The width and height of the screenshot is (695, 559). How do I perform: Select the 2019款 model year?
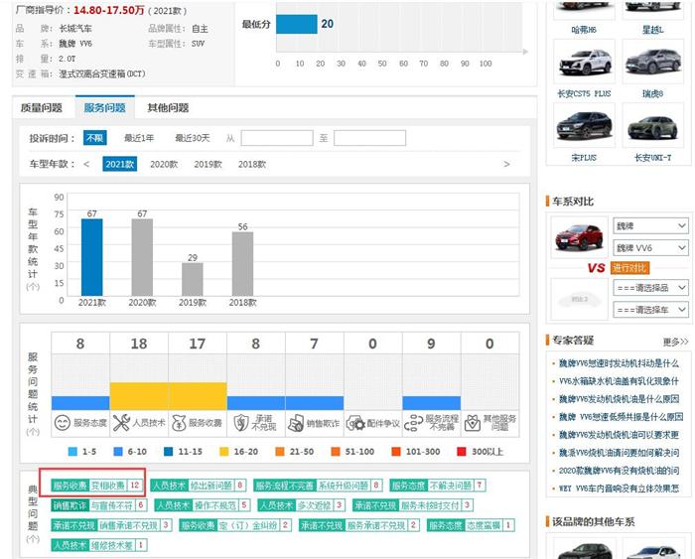click(208, 164)
